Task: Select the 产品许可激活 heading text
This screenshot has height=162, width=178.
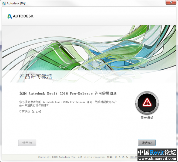Action: (36, 76)
